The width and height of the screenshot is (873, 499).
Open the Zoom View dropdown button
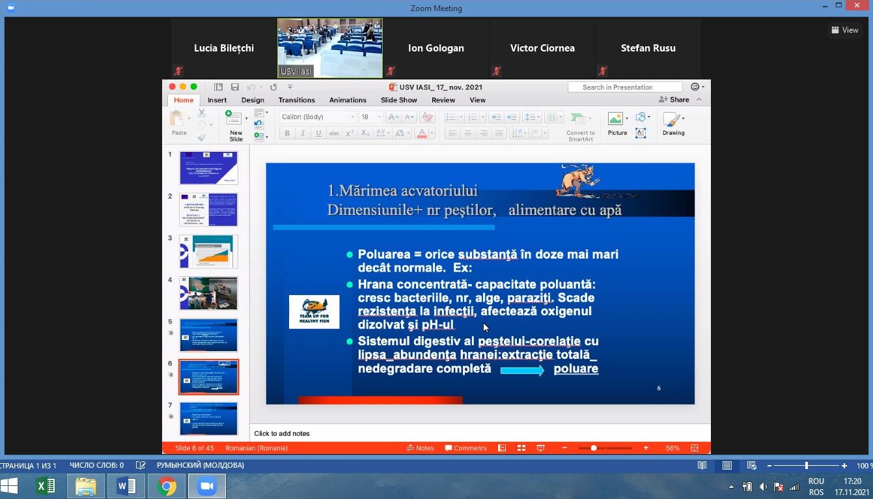click(x=845, y=30)
